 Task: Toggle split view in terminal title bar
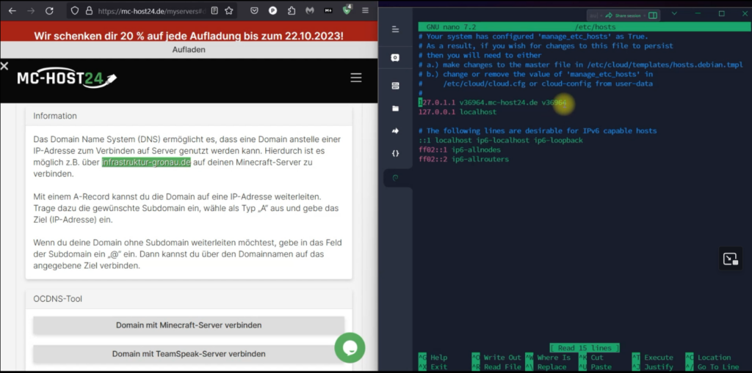653,15
